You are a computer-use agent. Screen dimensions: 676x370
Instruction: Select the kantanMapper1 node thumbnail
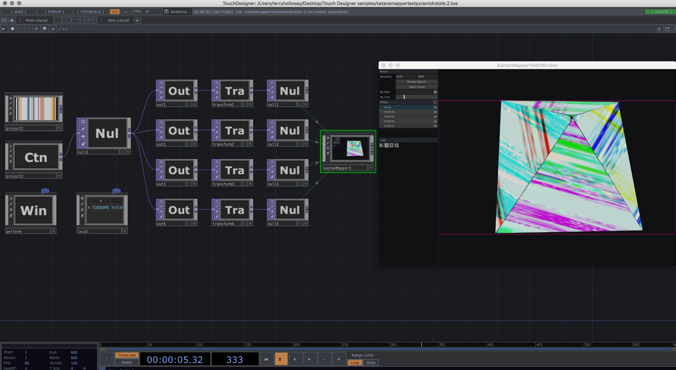[x=350, y=148]
